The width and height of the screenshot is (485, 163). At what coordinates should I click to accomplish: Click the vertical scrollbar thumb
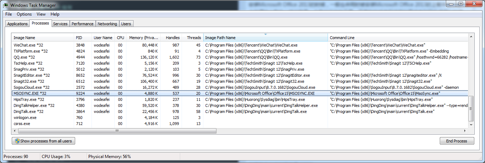pyautogui.click(x=471, y=109)
